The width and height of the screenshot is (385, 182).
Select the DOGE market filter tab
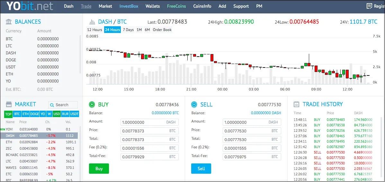[x=35, y=114]
